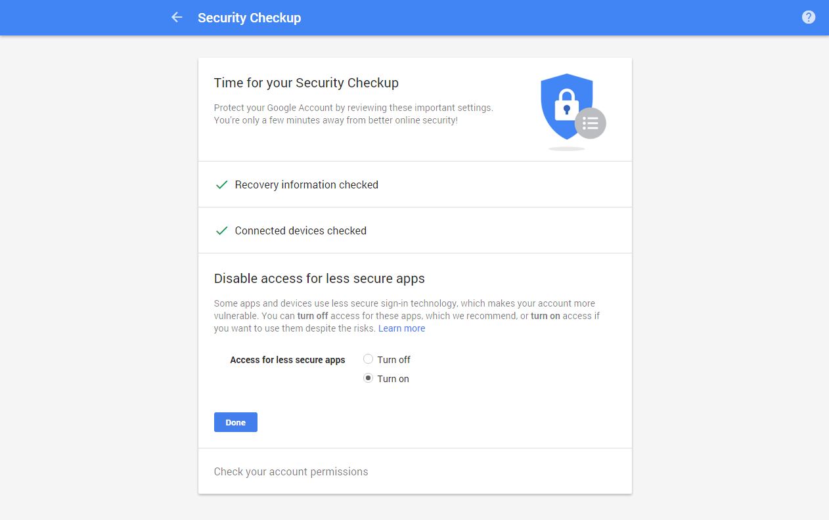This screenshot has width=829, height=520.
Task: Click Disable access for less secure apps heading
Action: pyautogui.click(x=319, y=278)
